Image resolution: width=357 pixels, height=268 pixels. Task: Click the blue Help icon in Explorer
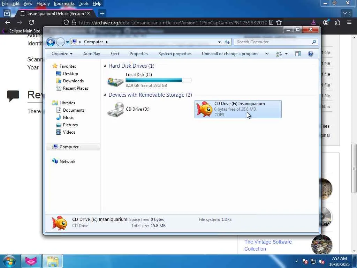311,54
